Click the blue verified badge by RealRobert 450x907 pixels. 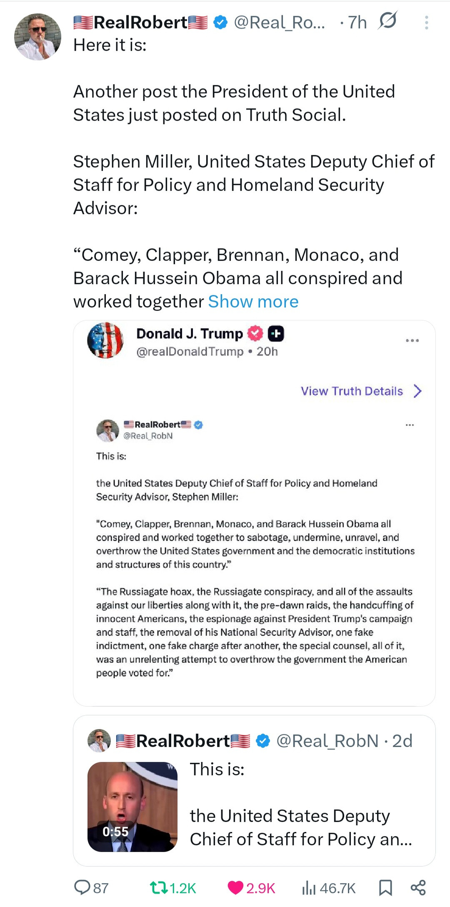[220, 22]
